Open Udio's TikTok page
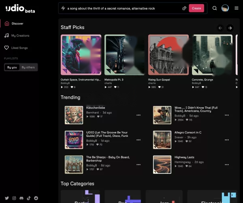243x203 pixels. click(x=29, y=198)
